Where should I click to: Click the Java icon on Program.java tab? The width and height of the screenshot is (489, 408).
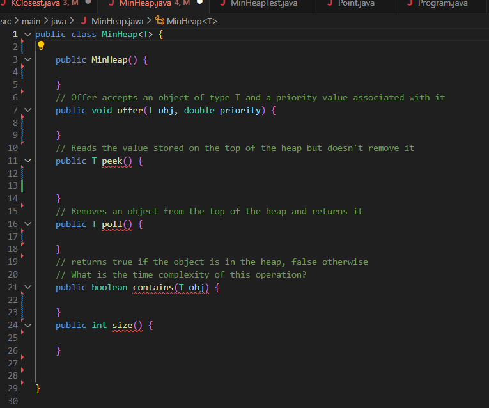click(x=410, y=3)
